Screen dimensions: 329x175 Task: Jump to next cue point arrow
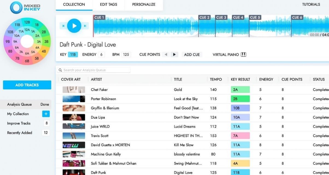click(x=174, y=54)
